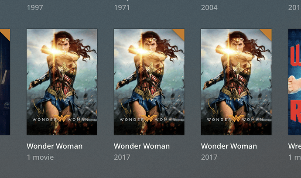Click the 2017 year under the middle poster

click(122, 157)
